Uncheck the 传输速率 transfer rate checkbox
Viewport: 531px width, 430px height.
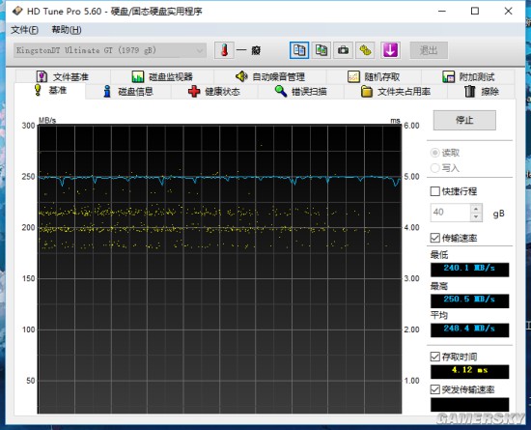(435, 238)
